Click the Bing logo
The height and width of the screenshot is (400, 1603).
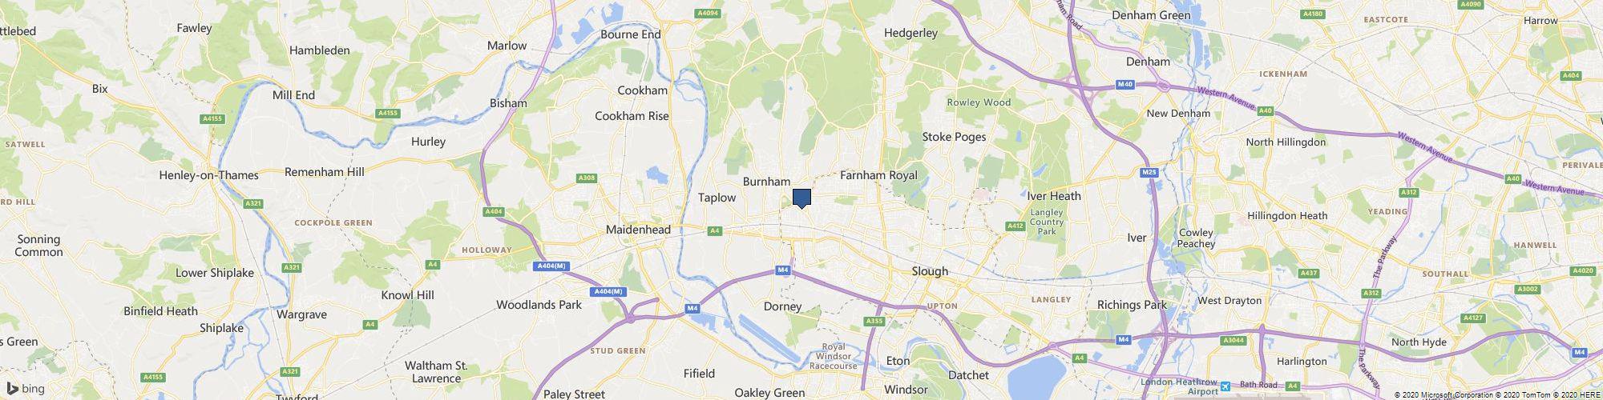(26, 389)
